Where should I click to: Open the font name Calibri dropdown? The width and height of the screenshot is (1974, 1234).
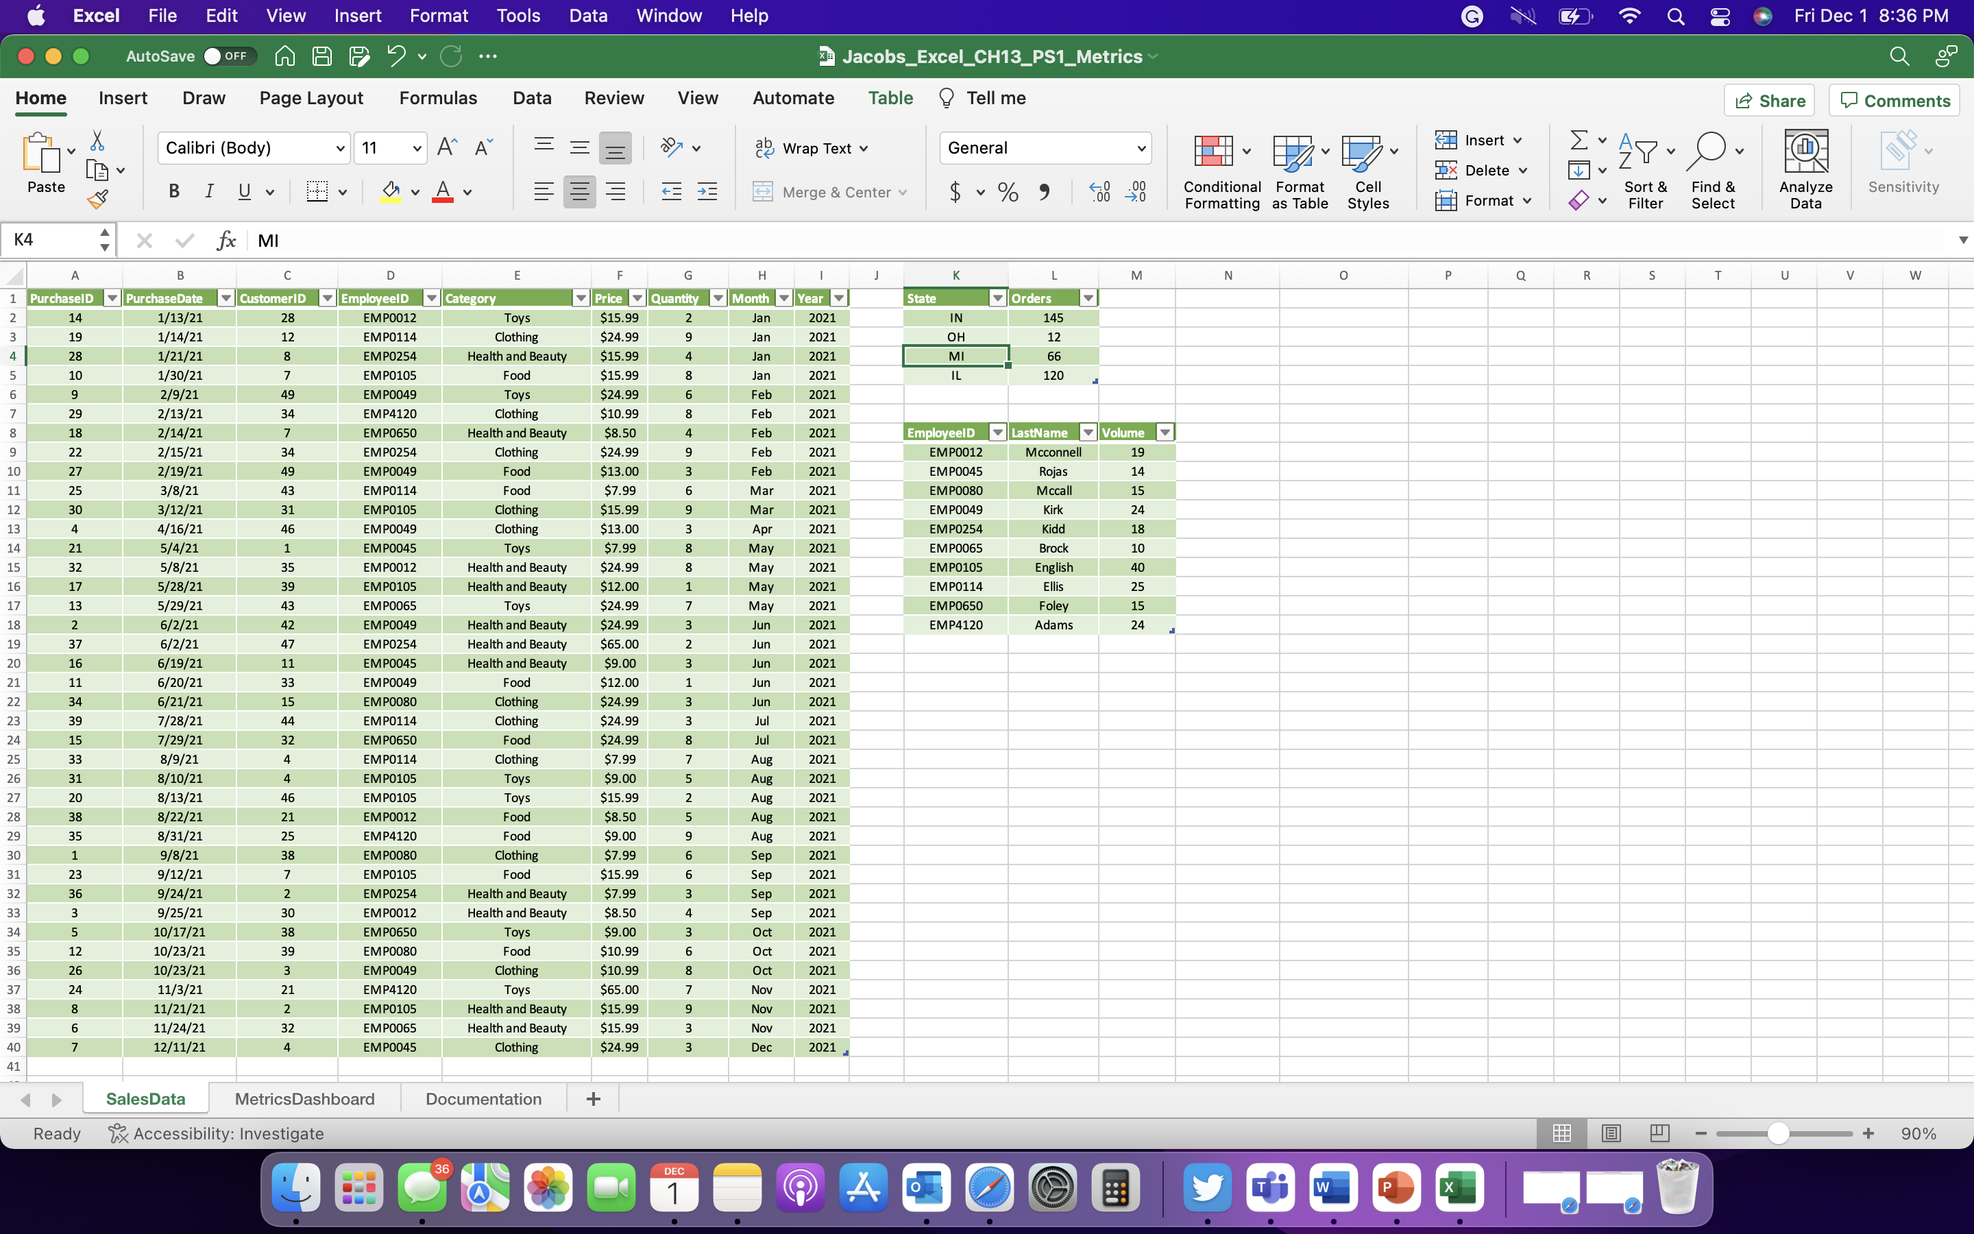339,149
